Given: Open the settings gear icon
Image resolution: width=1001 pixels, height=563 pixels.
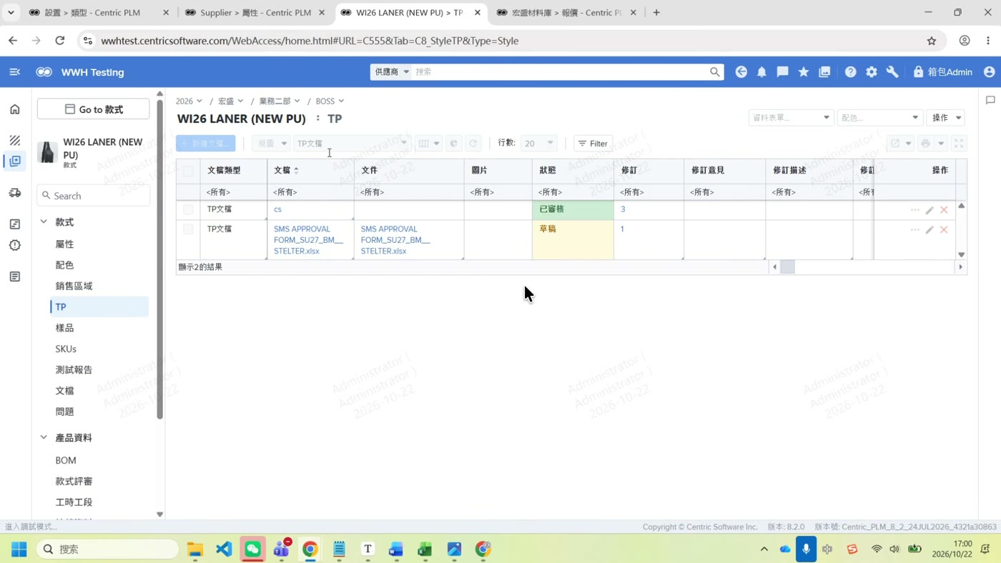Looking at the screenshot, I should click(872, 72).
